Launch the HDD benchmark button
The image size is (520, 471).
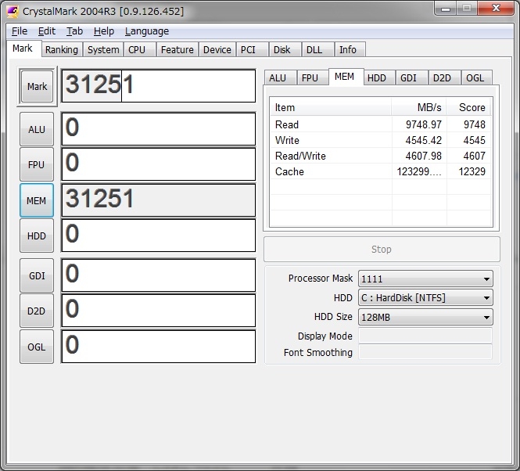[x=37, y=235]
